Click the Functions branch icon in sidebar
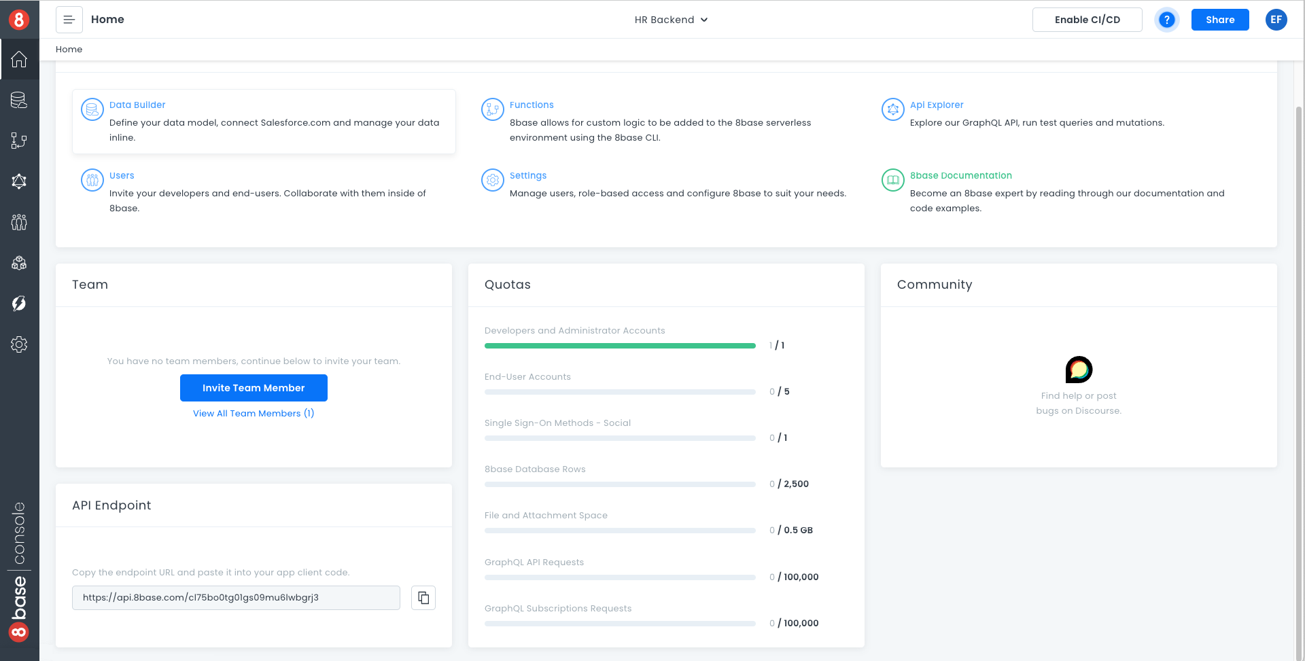Screen dimensions: 1305x661 (19, 141)
